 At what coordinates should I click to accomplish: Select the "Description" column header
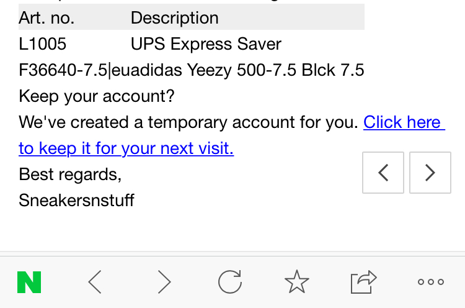click(174, 18)
